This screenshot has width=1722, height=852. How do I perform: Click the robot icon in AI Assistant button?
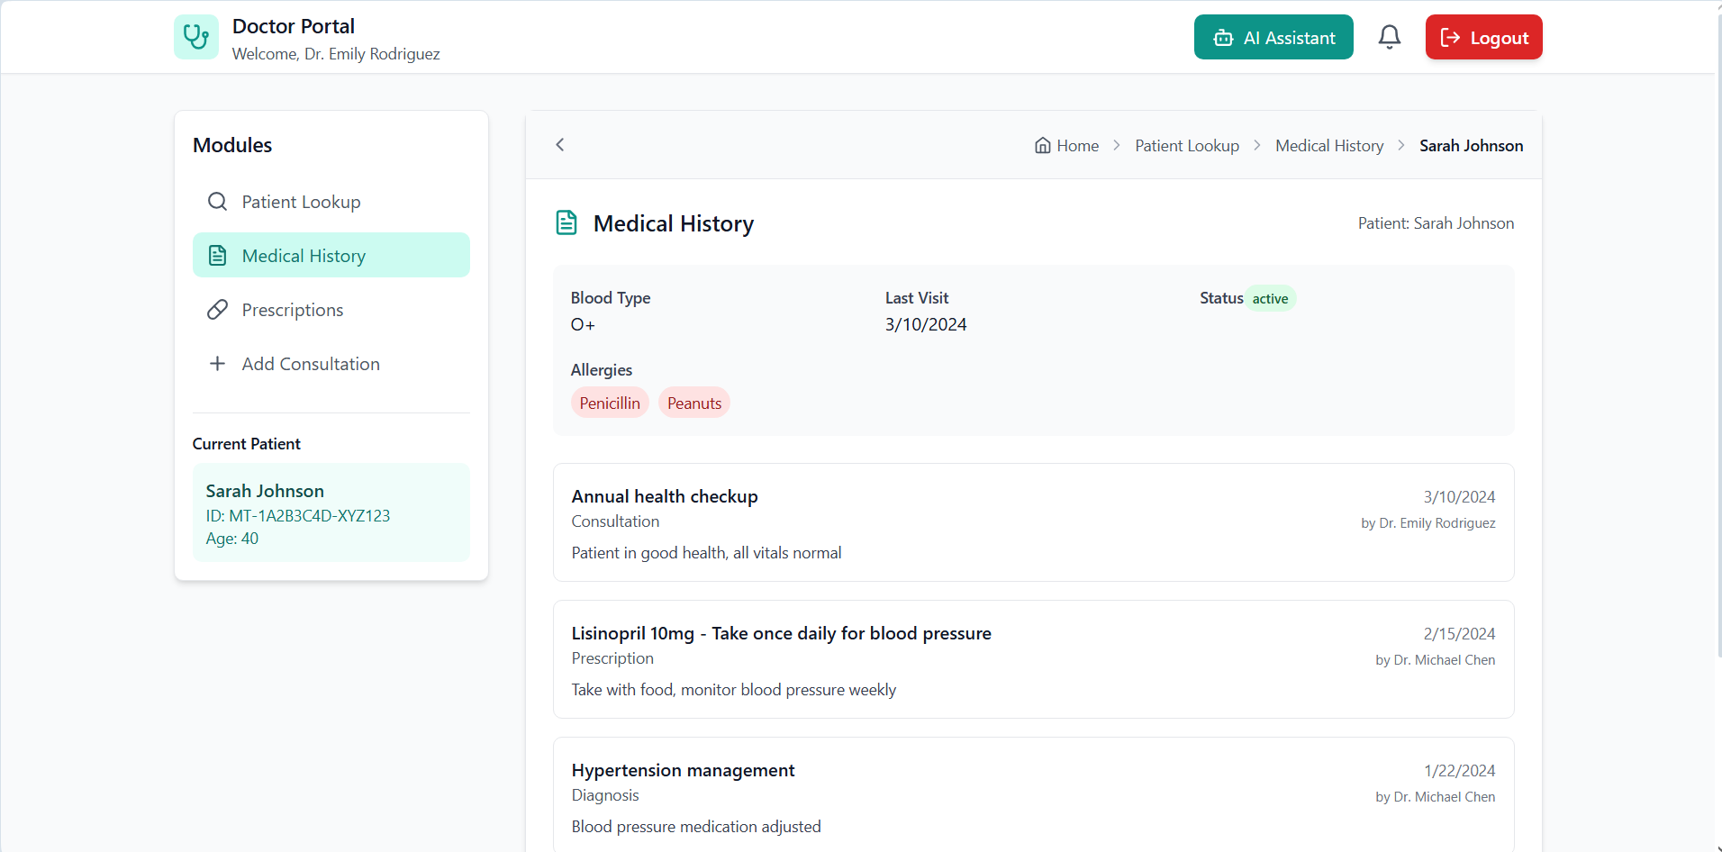(1223, 38)
